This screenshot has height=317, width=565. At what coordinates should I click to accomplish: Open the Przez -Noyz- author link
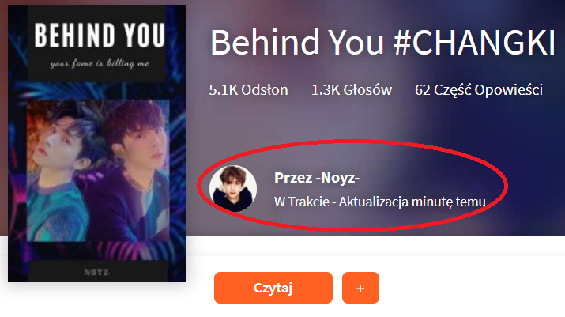tap(317, 178)
